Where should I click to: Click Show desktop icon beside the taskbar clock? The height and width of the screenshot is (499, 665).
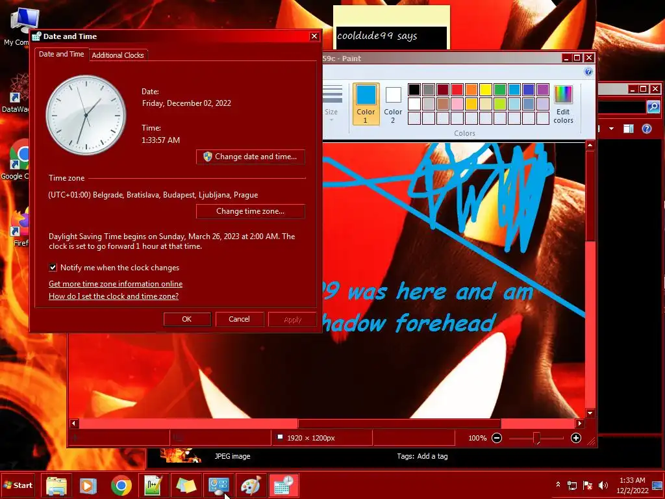657,485
